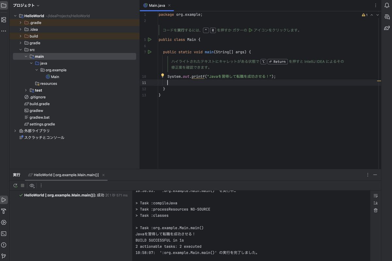Expand the test folder

pos(26,90)
